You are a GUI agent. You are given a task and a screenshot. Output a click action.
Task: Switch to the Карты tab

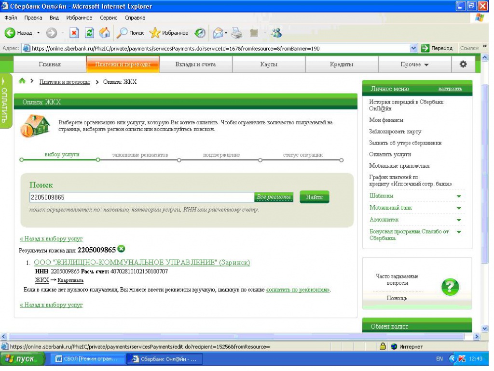pyautogui.click(x=269, y=64)
